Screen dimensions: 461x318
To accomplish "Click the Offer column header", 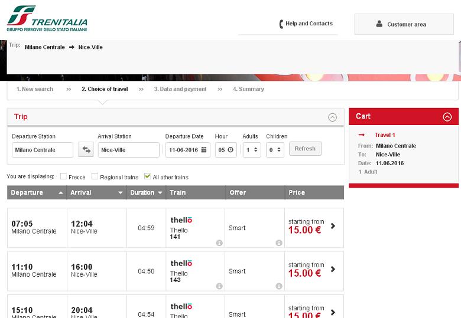I will coord(255,192).
